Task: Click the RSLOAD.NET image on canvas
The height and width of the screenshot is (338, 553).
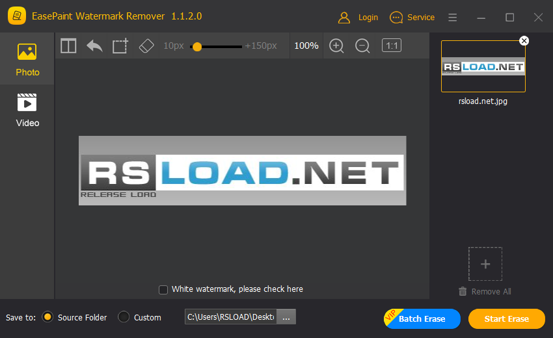Action: [x=242, y=170]
